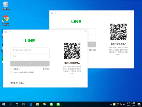Open reset password link in front window
The width and height of the screenshot is (142, 107).
(x=46, y=69)
